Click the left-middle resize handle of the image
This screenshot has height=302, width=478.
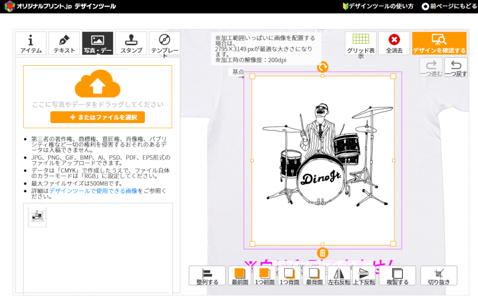pos(252,160)
